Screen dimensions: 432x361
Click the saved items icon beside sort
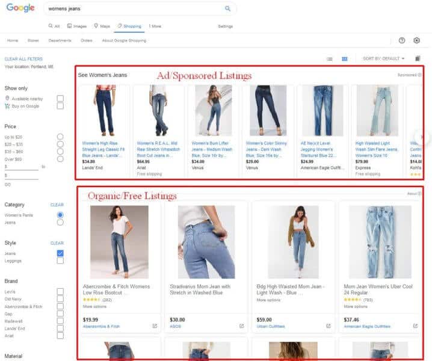pyautogui.click(x=418, y=58)
